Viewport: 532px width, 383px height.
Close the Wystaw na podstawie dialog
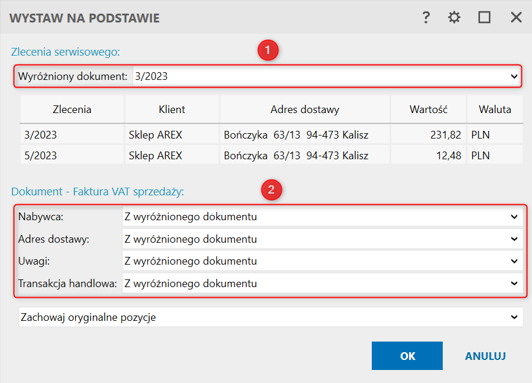tap(516, 18)
